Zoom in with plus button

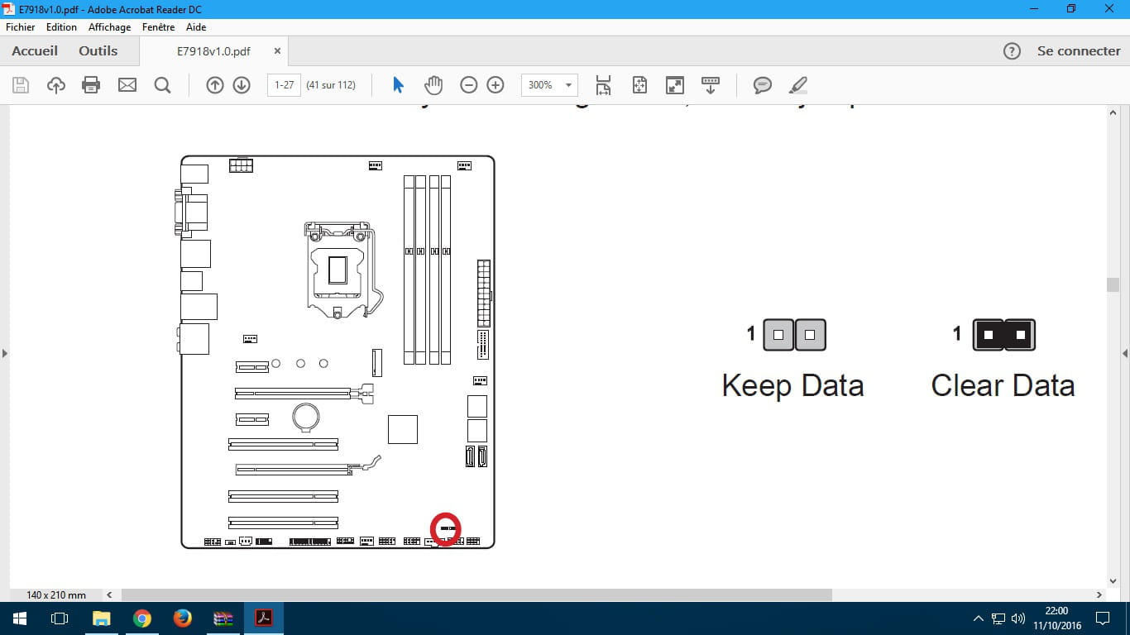point(496,85)
